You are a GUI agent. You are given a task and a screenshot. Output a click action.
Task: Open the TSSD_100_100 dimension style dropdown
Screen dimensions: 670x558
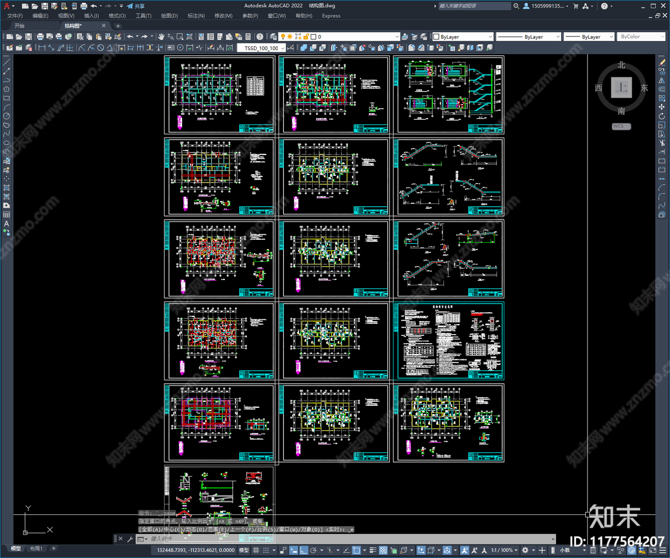tap(261, 48)
